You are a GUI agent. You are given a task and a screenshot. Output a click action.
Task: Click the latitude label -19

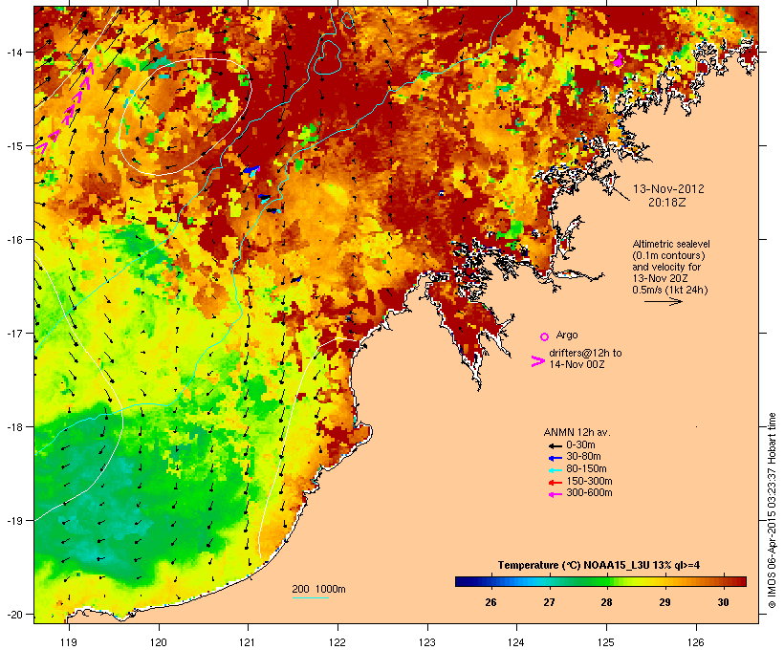pyautogui.click(x=14, y=521)
